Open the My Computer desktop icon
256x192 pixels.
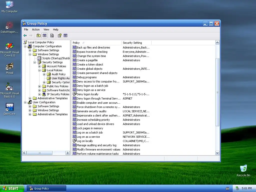point(9,7)
